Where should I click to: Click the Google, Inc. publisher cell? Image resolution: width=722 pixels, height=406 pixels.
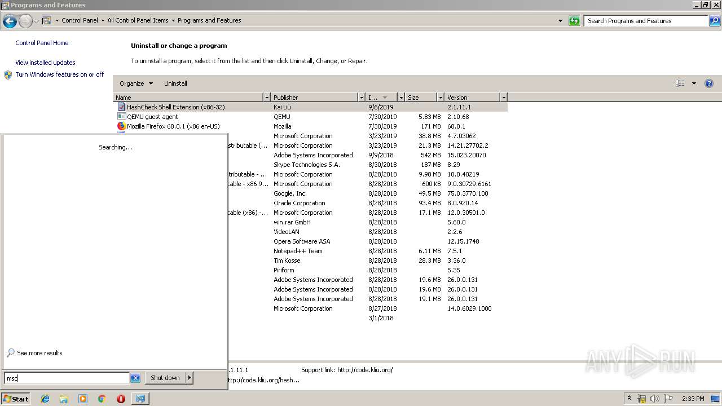290,193
